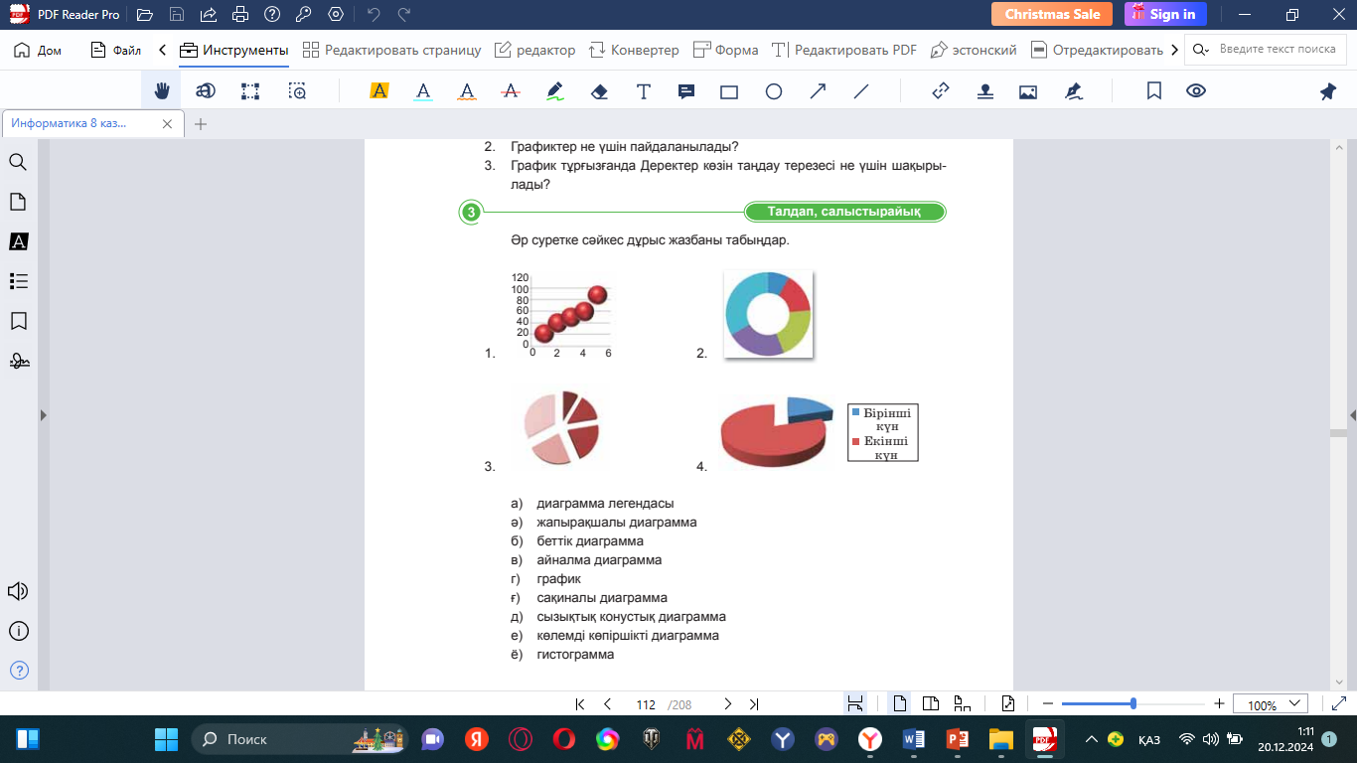Open the search panel in left sidebar
Screen dimensions: 1357x763
coord(18,162)
